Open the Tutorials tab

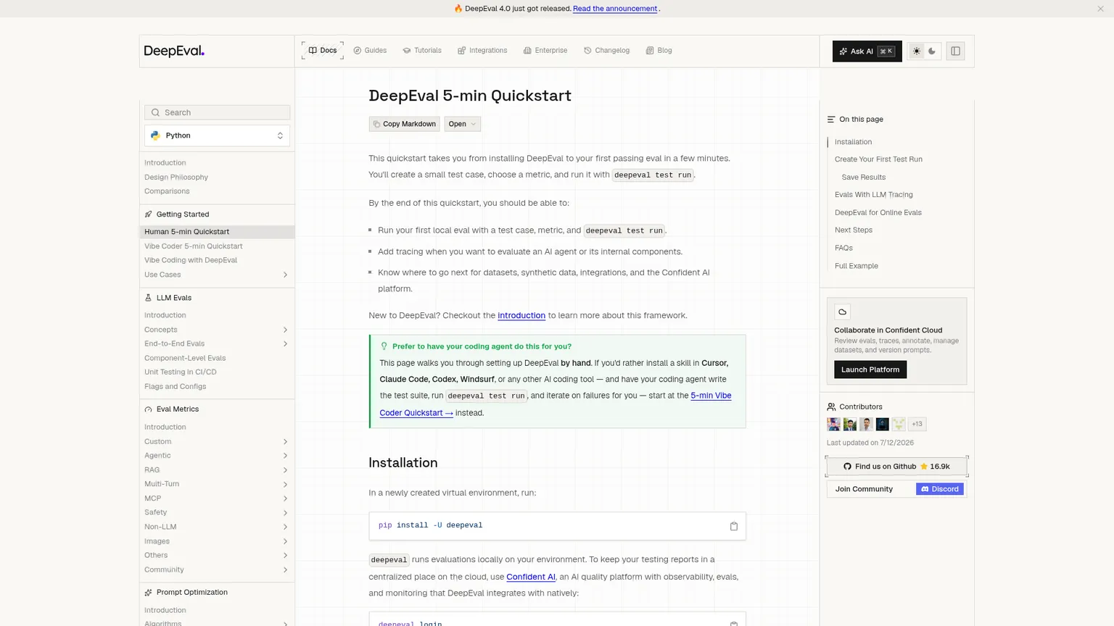(422, 51)
